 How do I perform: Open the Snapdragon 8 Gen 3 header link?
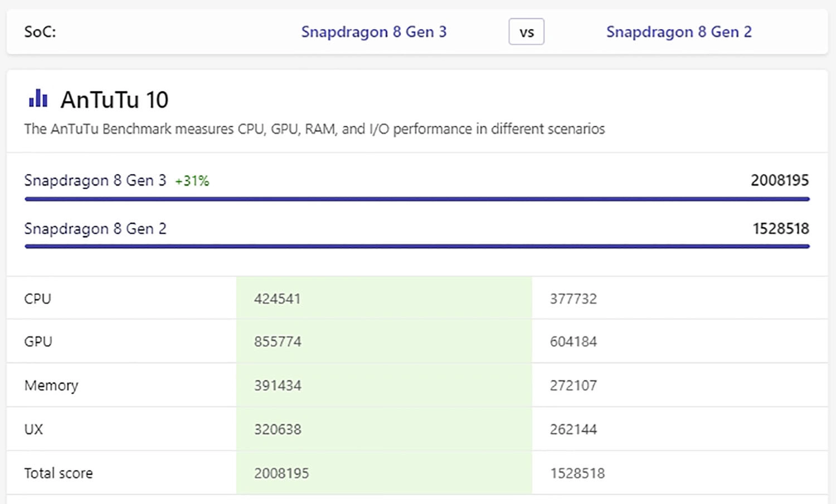[x=374, y=32]
